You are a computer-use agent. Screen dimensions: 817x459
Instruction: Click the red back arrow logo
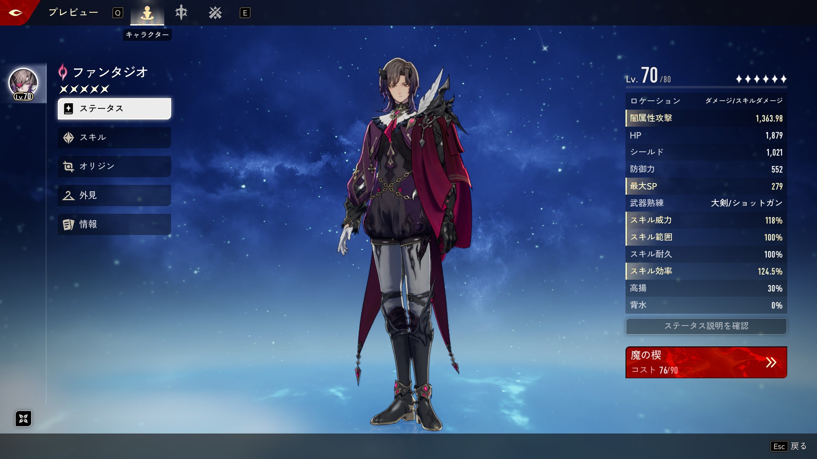click(x=15, y=12)
